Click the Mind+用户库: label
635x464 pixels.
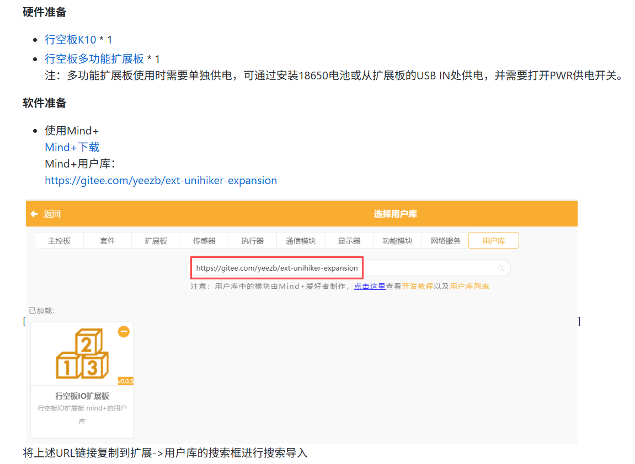pyautogui.click(x=80, y=164)
